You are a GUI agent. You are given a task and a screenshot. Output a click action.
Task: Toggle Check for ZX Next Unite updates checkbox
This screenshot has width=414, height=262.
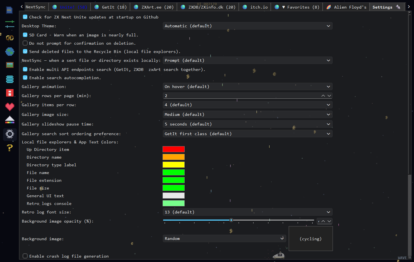tap(25, 17)
